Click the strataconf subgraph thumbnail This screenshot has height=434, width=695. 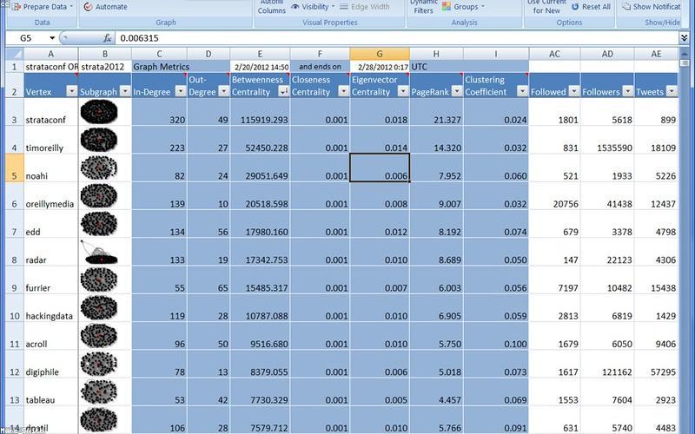click(99, 111)
